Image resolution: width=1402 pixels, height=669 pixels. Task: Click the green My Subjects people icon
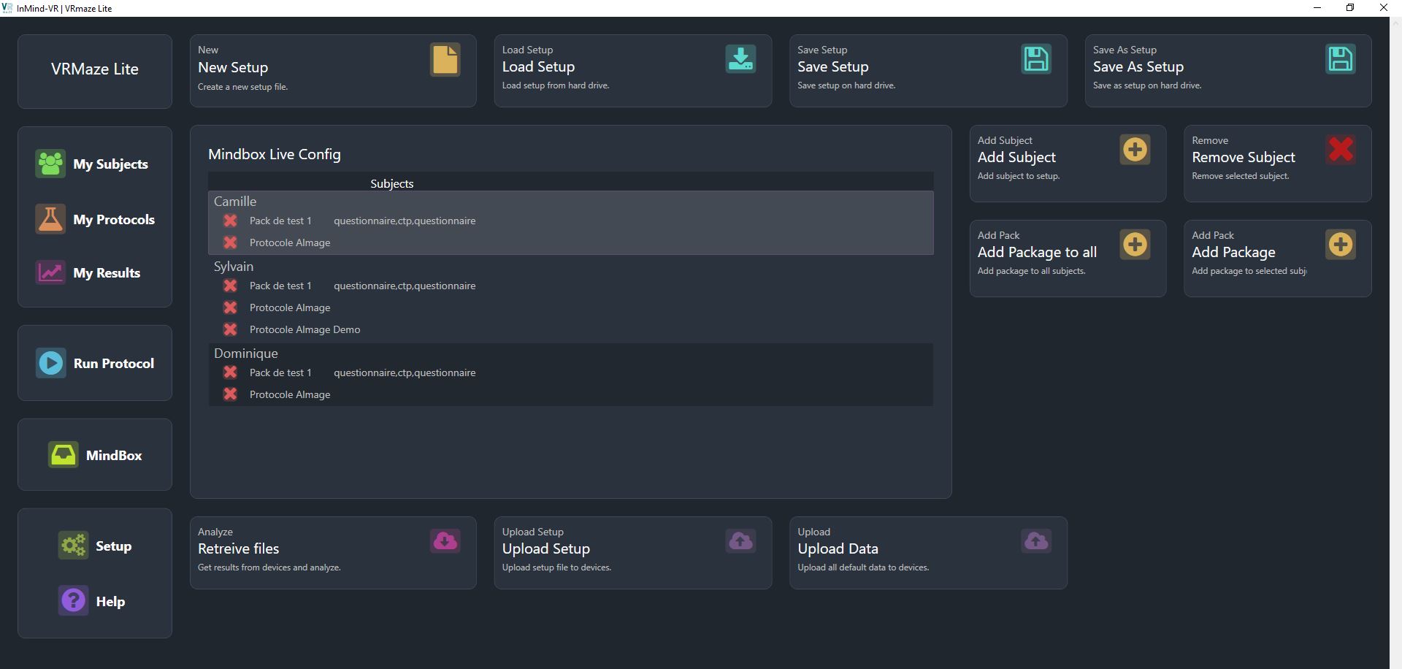[x=50, y=164]
